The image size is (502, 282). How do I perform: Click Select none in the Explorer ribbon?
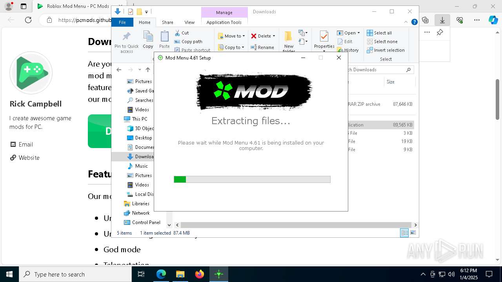pos(382,42)
